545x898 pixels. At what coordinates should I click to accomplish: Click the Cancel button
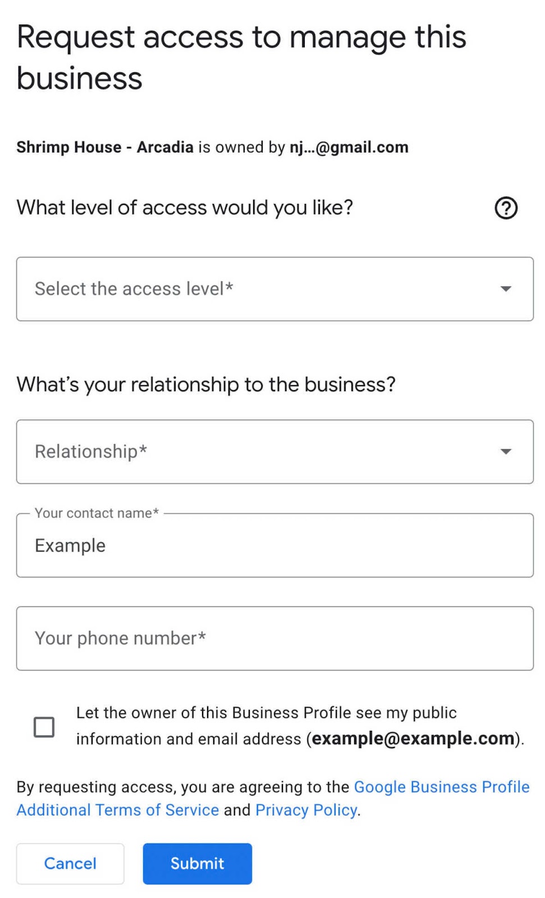(x=70, y=863)
